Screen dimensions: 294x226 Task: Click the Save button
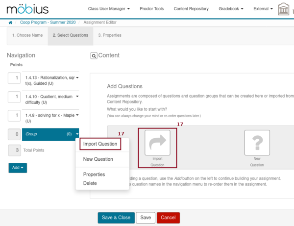(146, 218)
